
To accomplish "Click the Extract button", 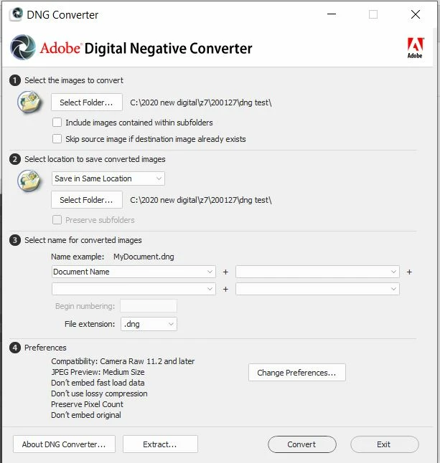I will 160,444.
